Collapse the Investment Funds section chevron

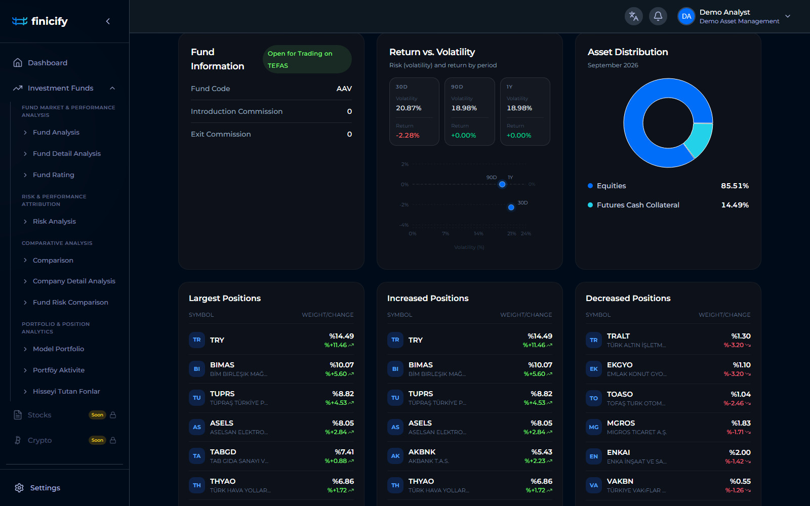112,88
